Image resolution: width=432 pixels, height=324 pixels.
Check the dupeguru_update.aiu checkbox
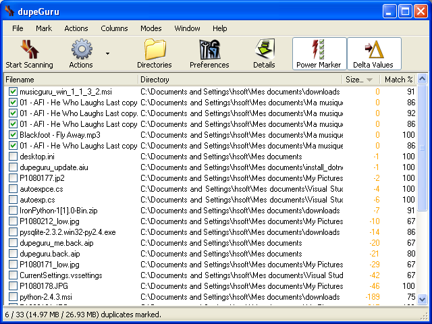13,167
